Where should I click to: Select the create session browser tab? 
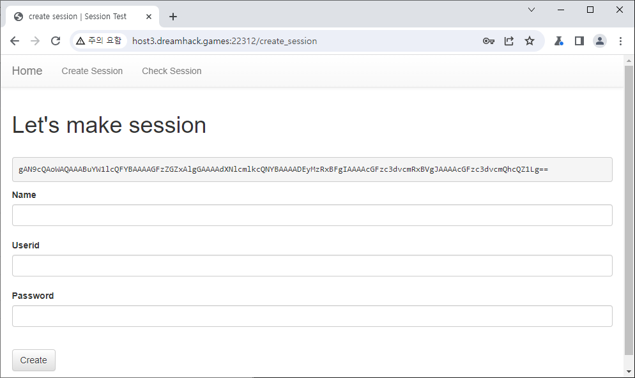(x=77, y=17)
